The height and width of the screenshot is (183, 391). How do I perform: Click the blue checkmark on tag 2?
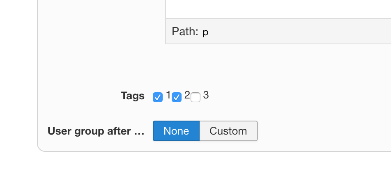[177, 97]
